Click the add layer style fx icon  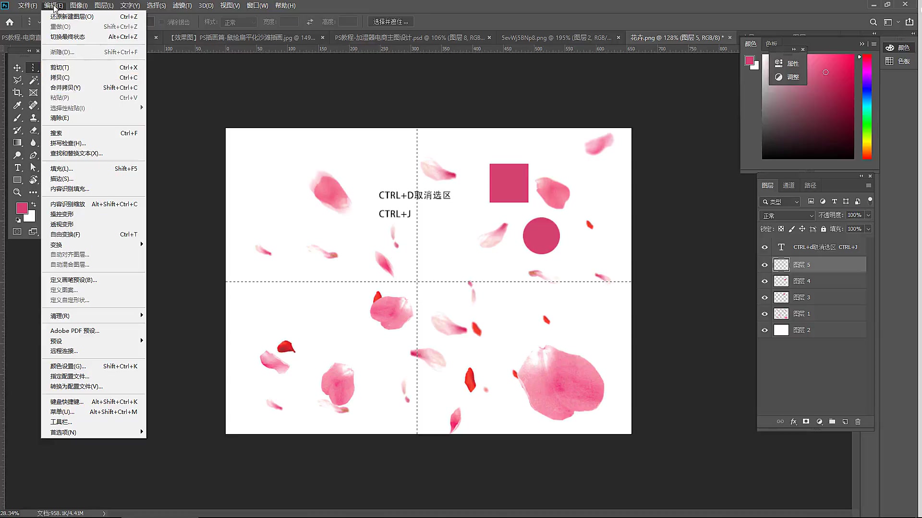click(x=793, y=422)
